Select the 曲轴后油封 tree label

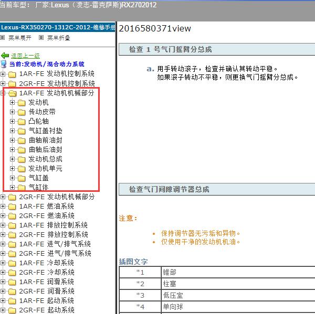[x=45, y=150]
